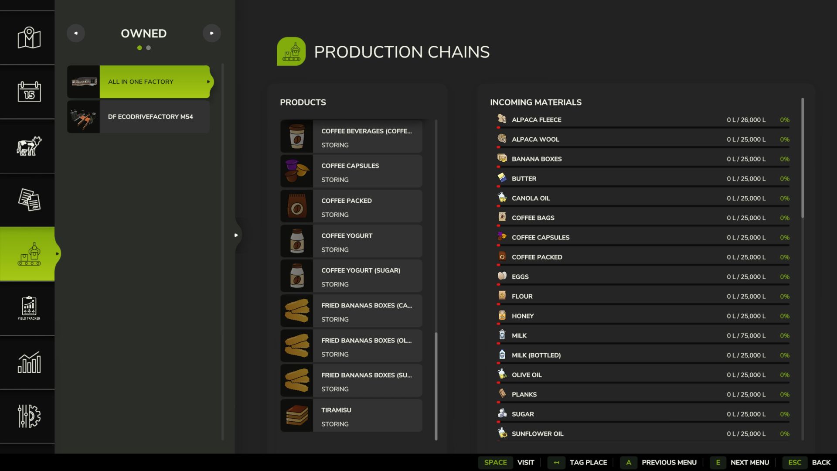The width and height of the screenshot is (837, 471).
Task: Select the second page dot under Owned
Action: [149, 48]
